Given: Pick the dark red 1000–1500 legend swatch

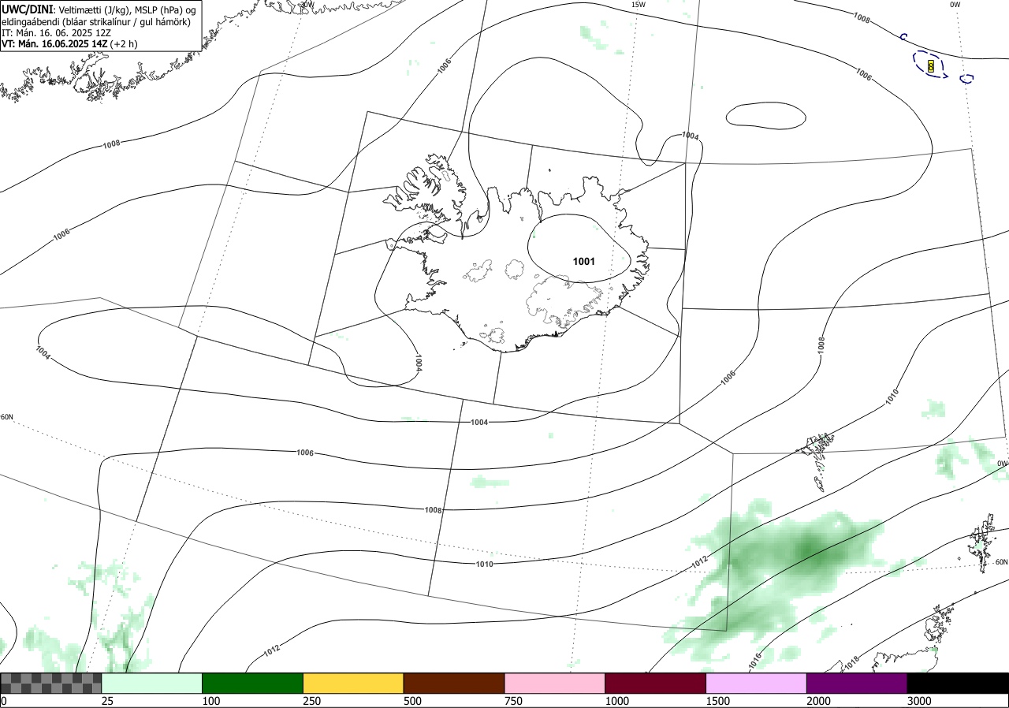Looking at the screenshot, I should pyautogui.click(x=656, y=683).
